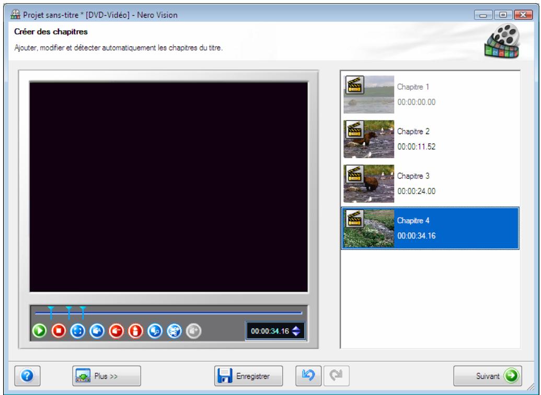Open help with the question mark button

pos(27,376)
